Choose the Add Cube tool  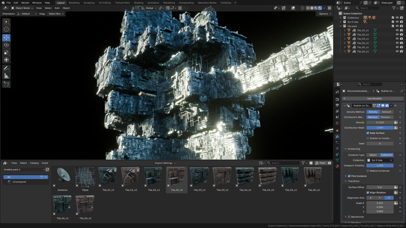pyautogui.click(x=6, y=84)
